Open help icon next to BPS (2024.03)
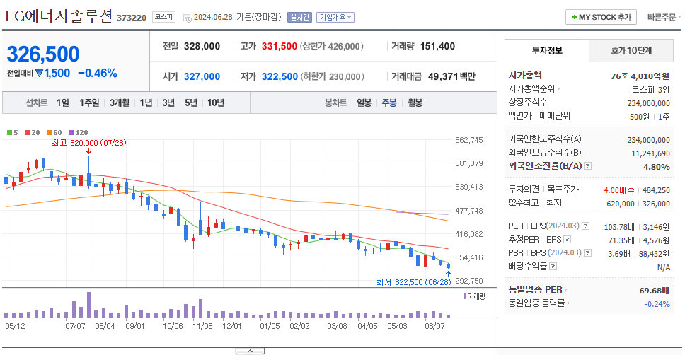The width and height of the screenshot is (685, 355). tap(588, 253)
